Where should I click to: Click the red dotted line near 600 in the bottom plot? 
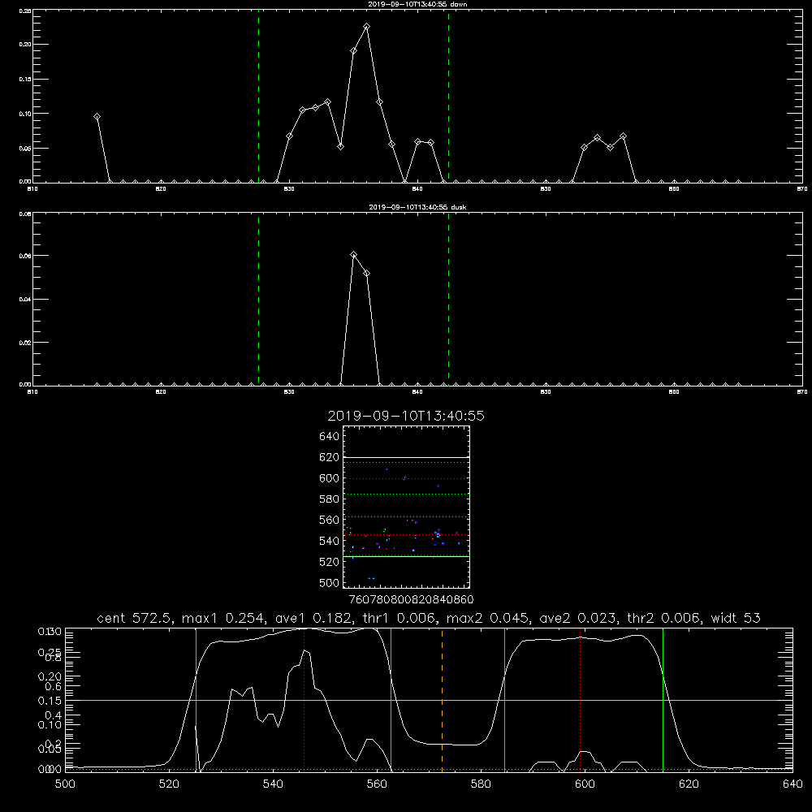coord(580,700)
